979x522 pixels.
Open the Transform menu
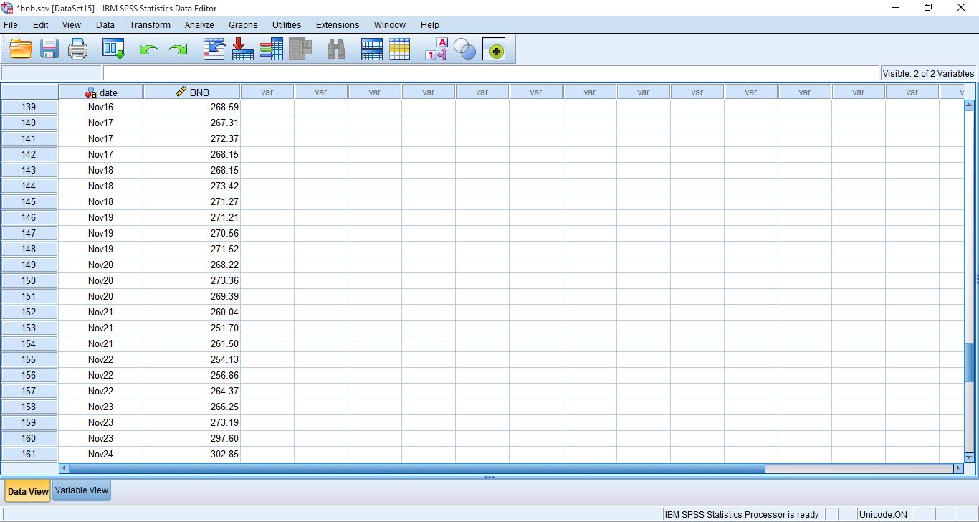coord(150,25)
